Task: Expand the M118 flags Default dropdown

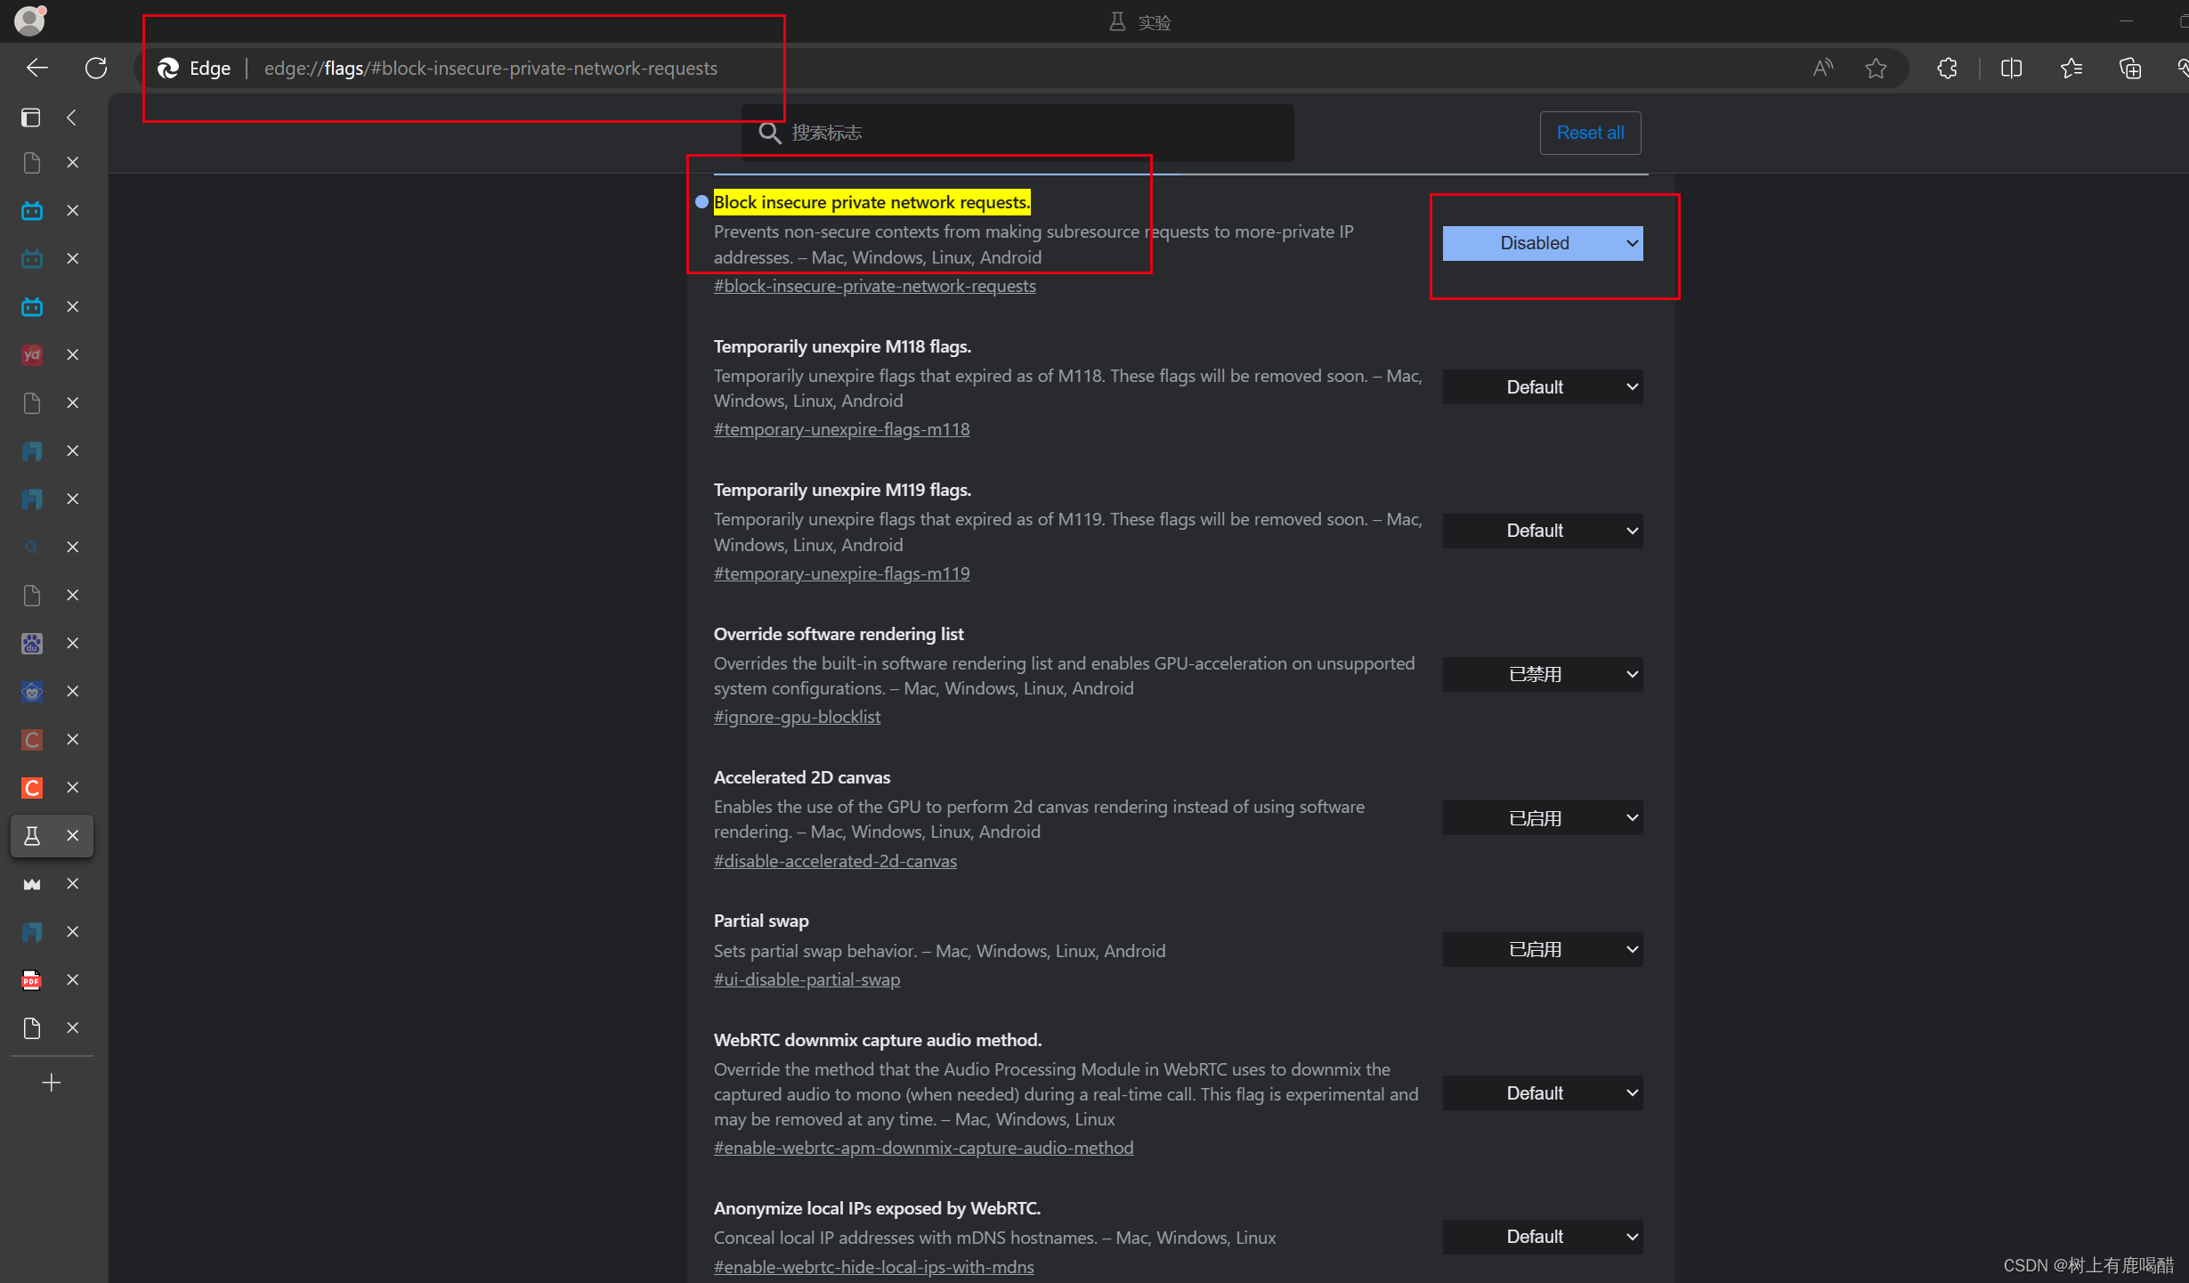Action: coord(1542,387)
